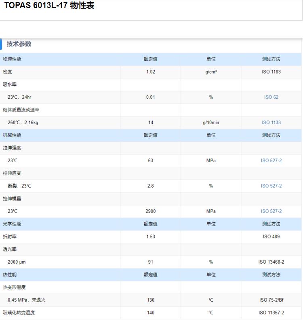Screen dimensions: 303x321
Task: Click the density value 1.02
Action: 151,72
